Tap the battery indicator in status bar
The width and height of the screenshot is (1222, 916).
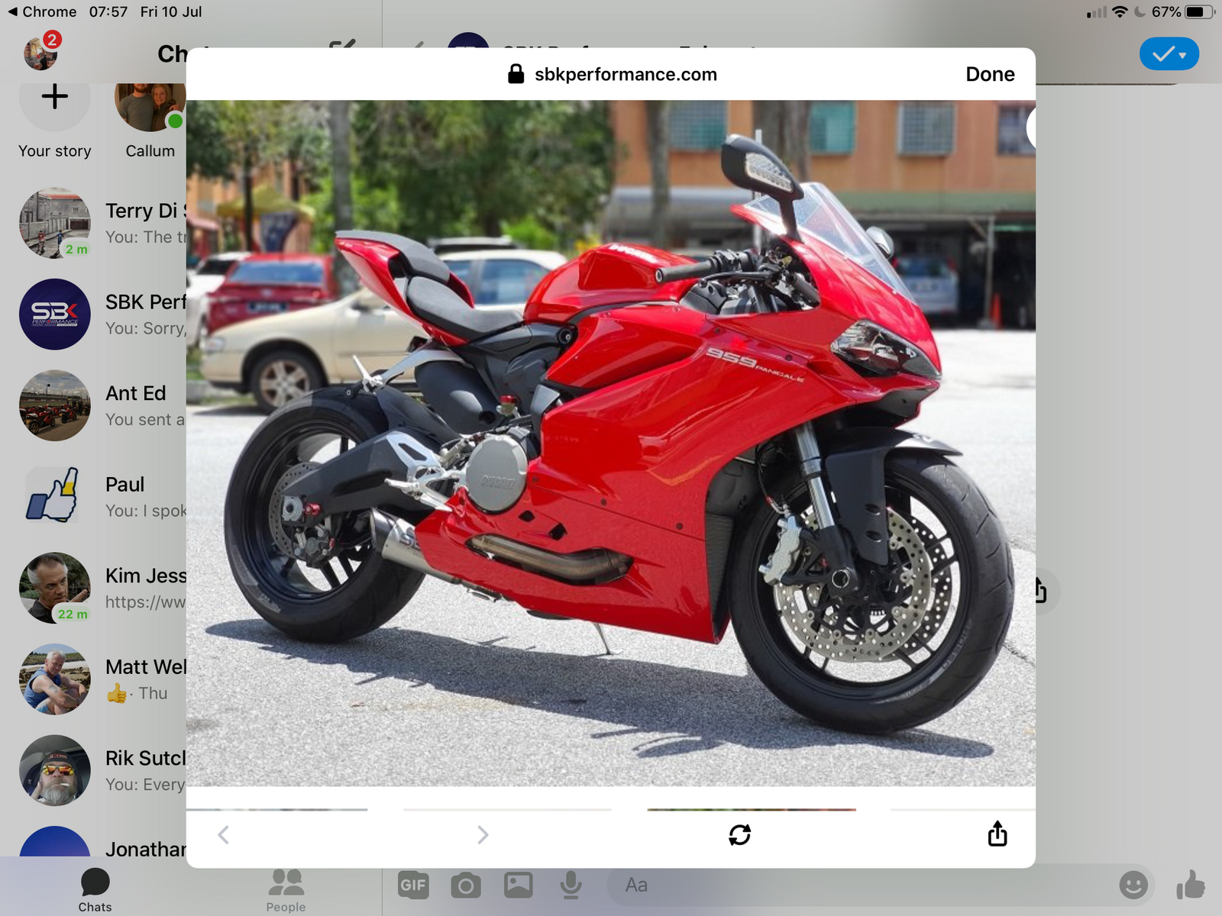(1200, 11)
